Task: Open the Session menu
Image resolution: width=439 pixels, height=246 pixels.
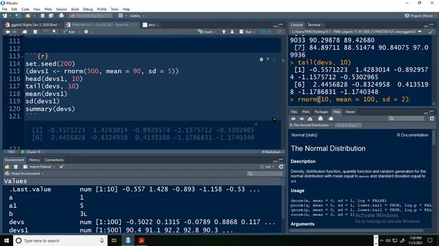Action: [x=61, y=9]
